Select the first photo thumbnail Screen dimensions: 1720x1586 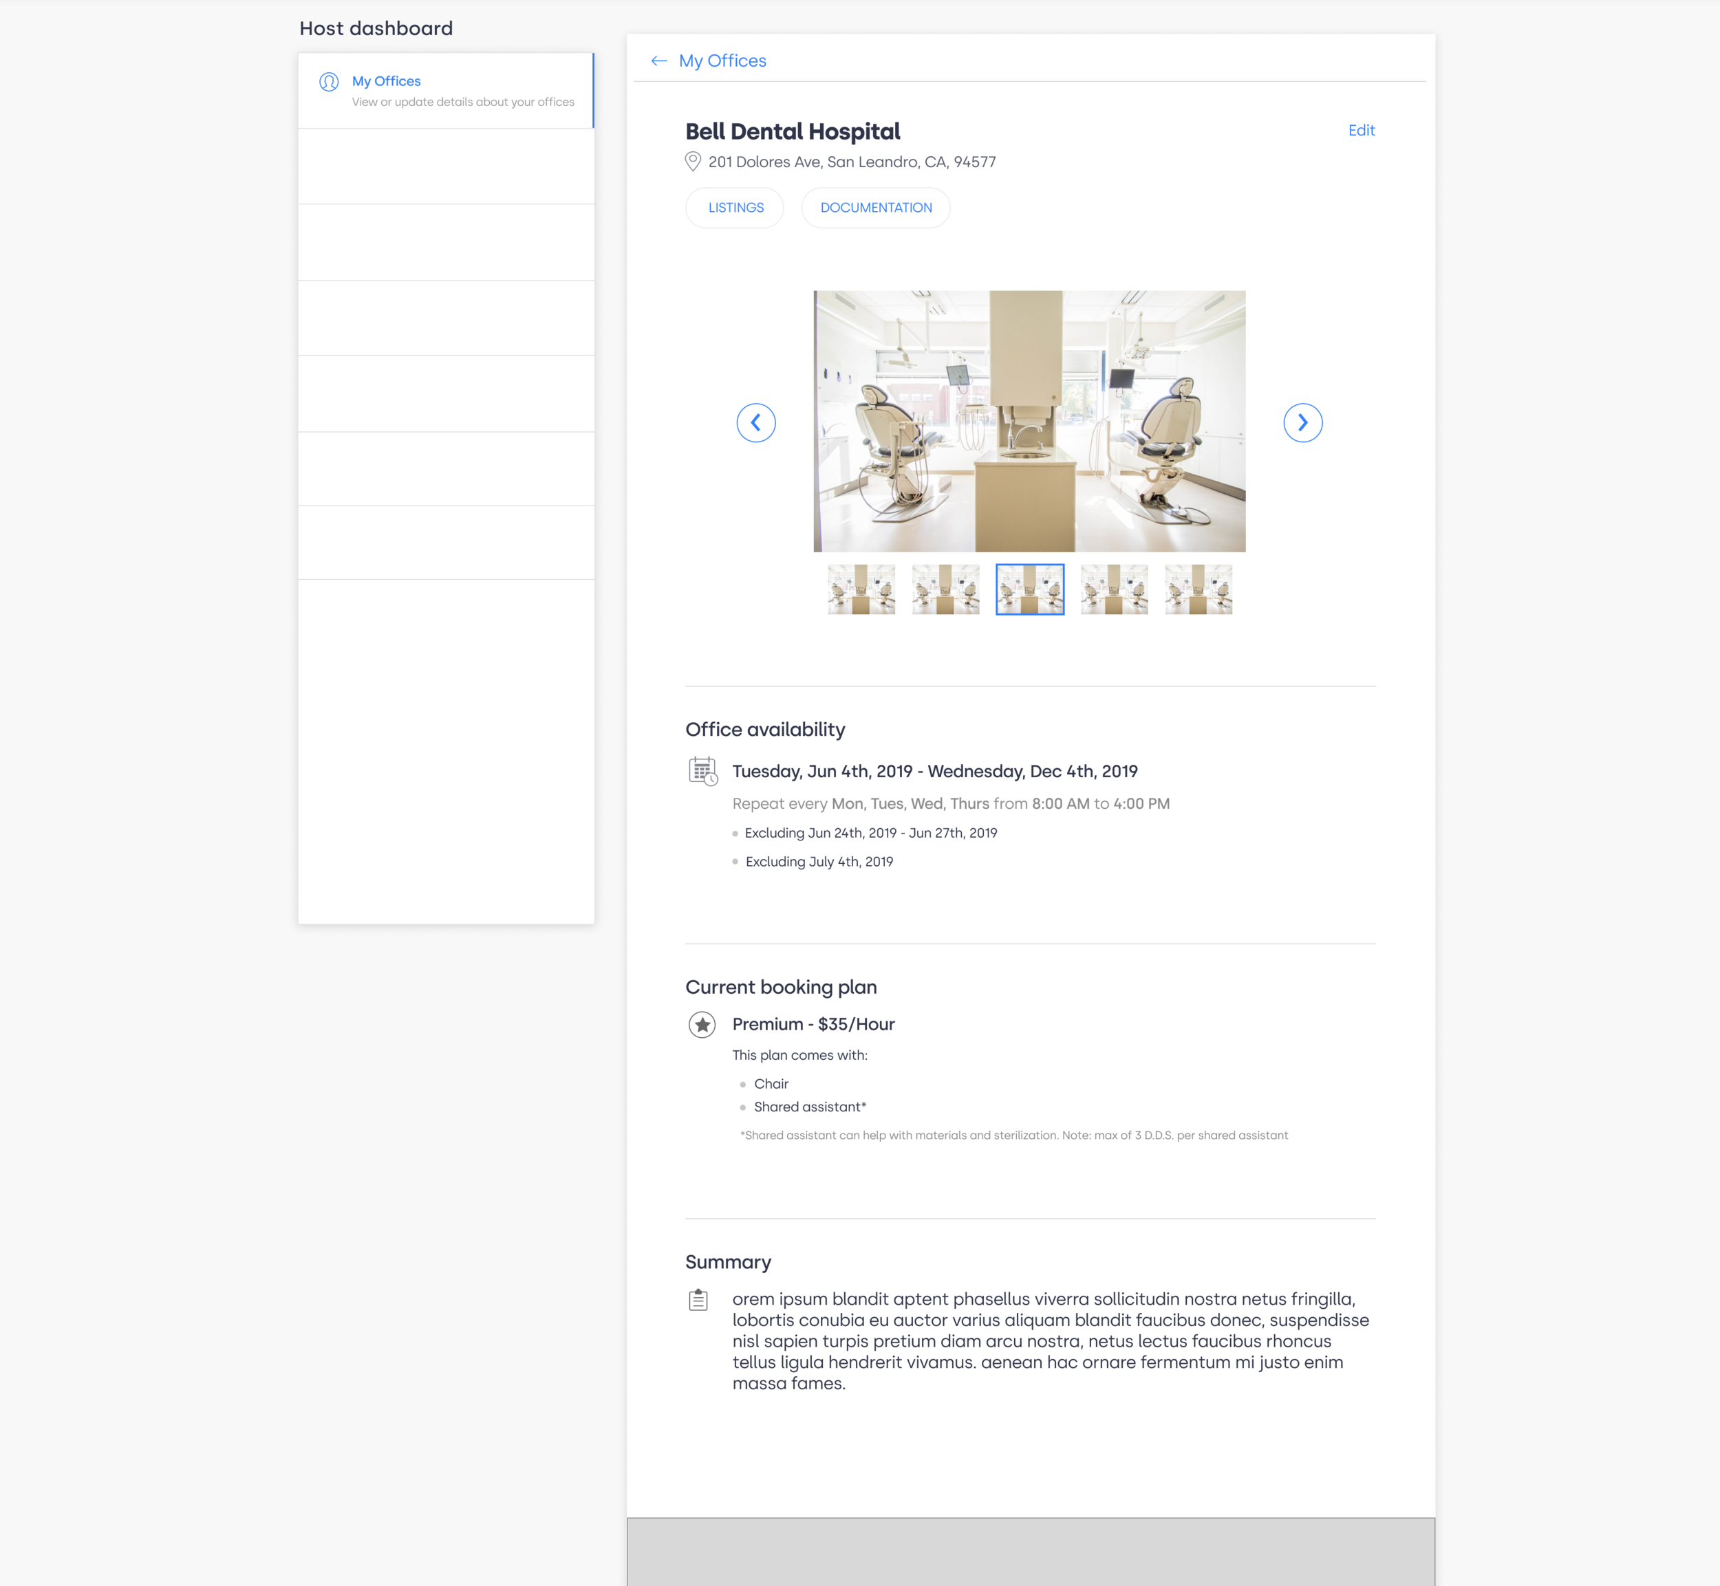tap(861, 589)
